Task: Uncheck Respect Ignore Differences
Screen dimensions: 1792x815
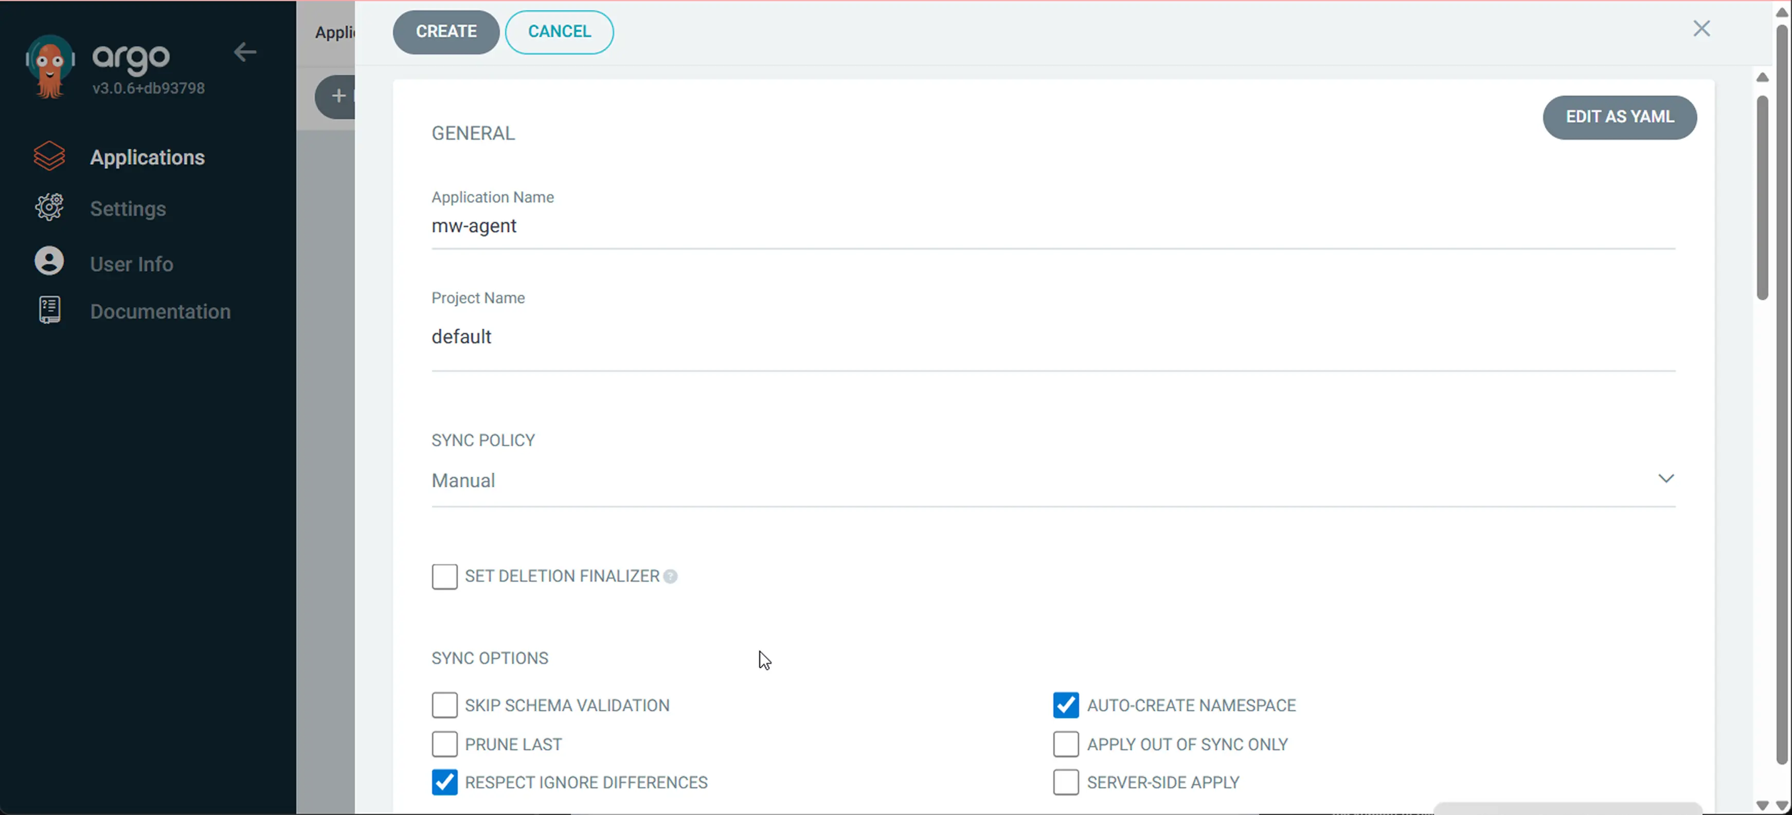Action: 444,782
